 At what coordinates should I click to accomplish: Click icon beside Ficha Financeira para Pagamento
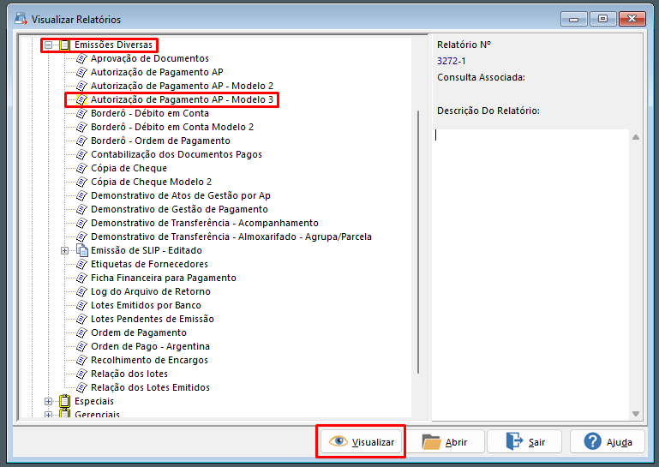click(81, 278)
